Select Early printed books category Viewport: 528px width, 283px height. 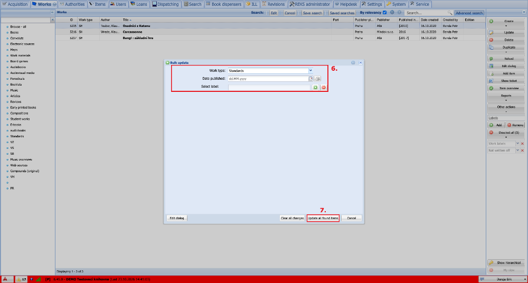(23, 108)
